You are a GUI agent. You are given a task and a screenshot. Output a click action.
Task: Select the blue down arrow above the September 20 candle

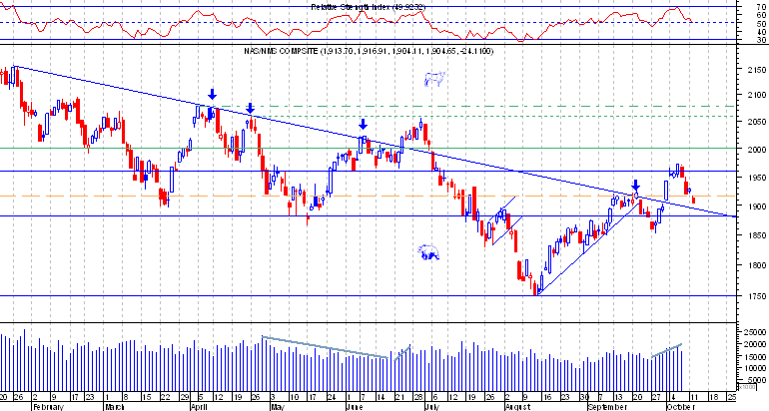(x=635, y=186)
